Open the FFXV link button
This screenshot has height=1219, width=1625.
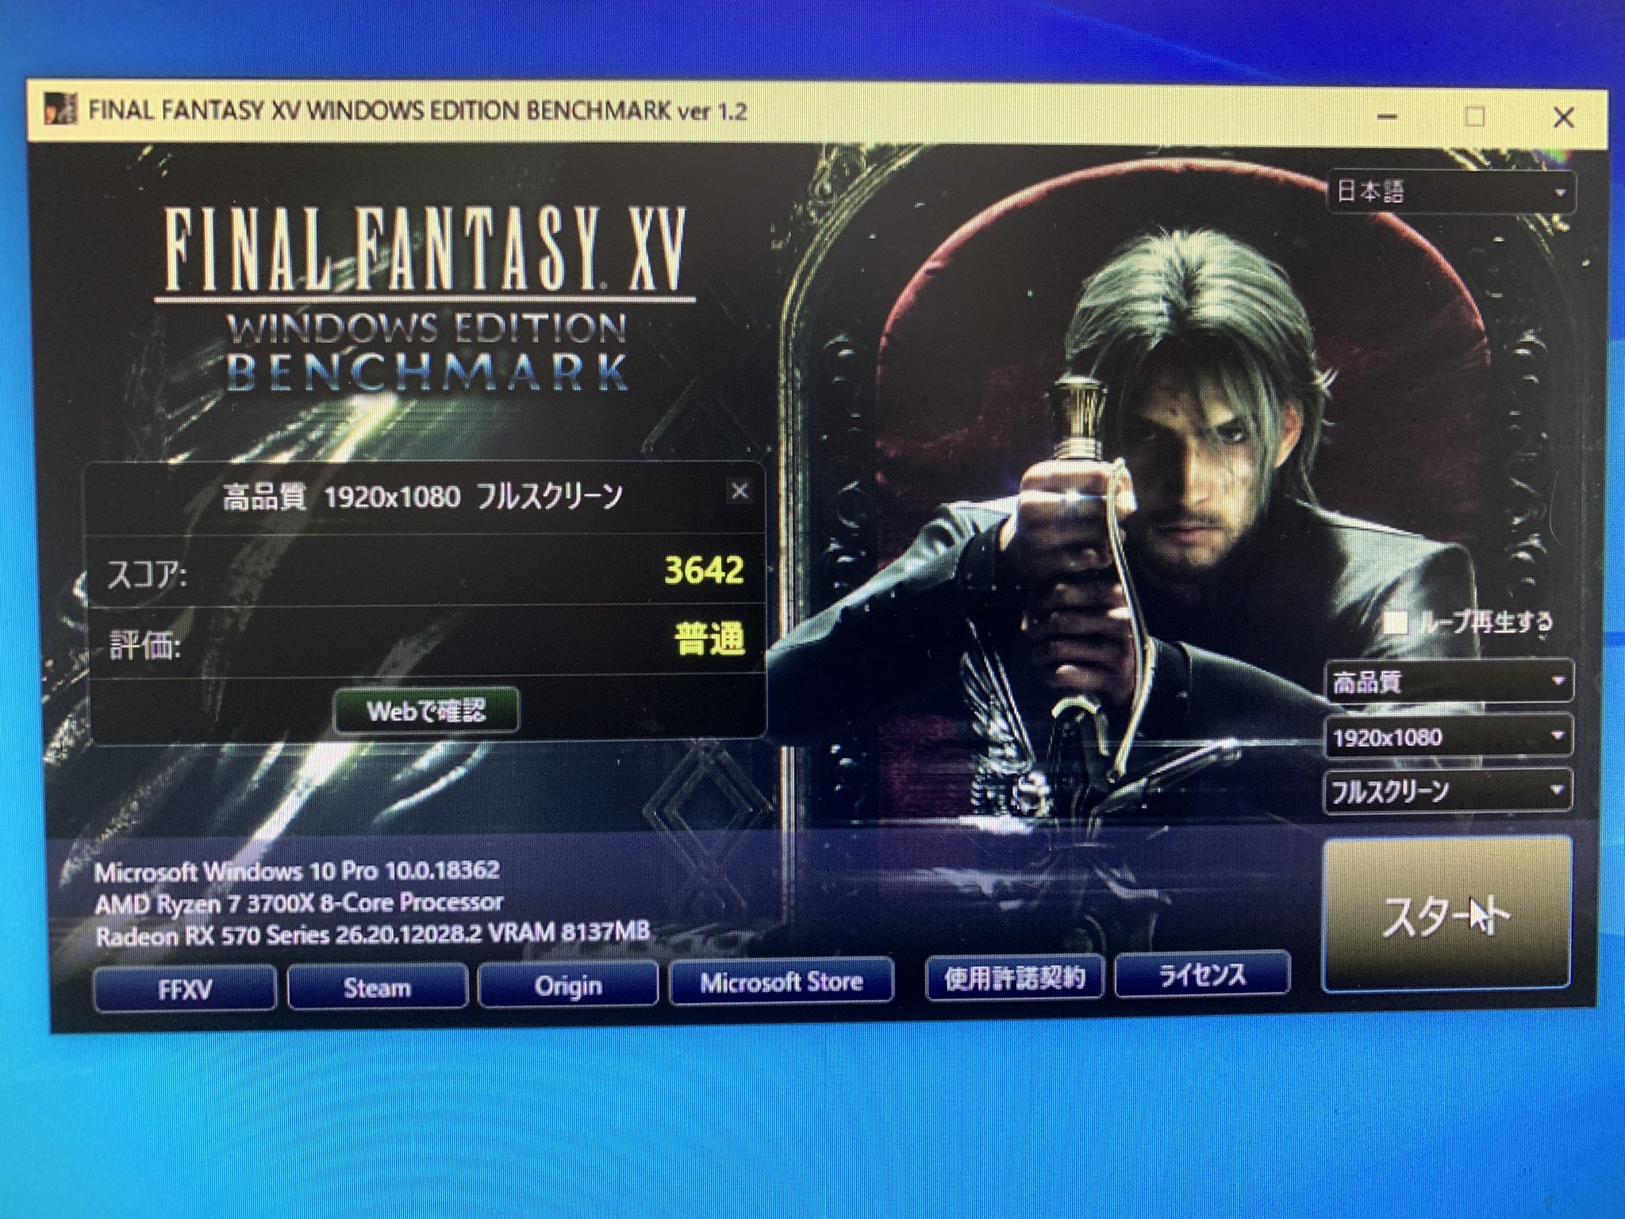[x=186, y=989]
